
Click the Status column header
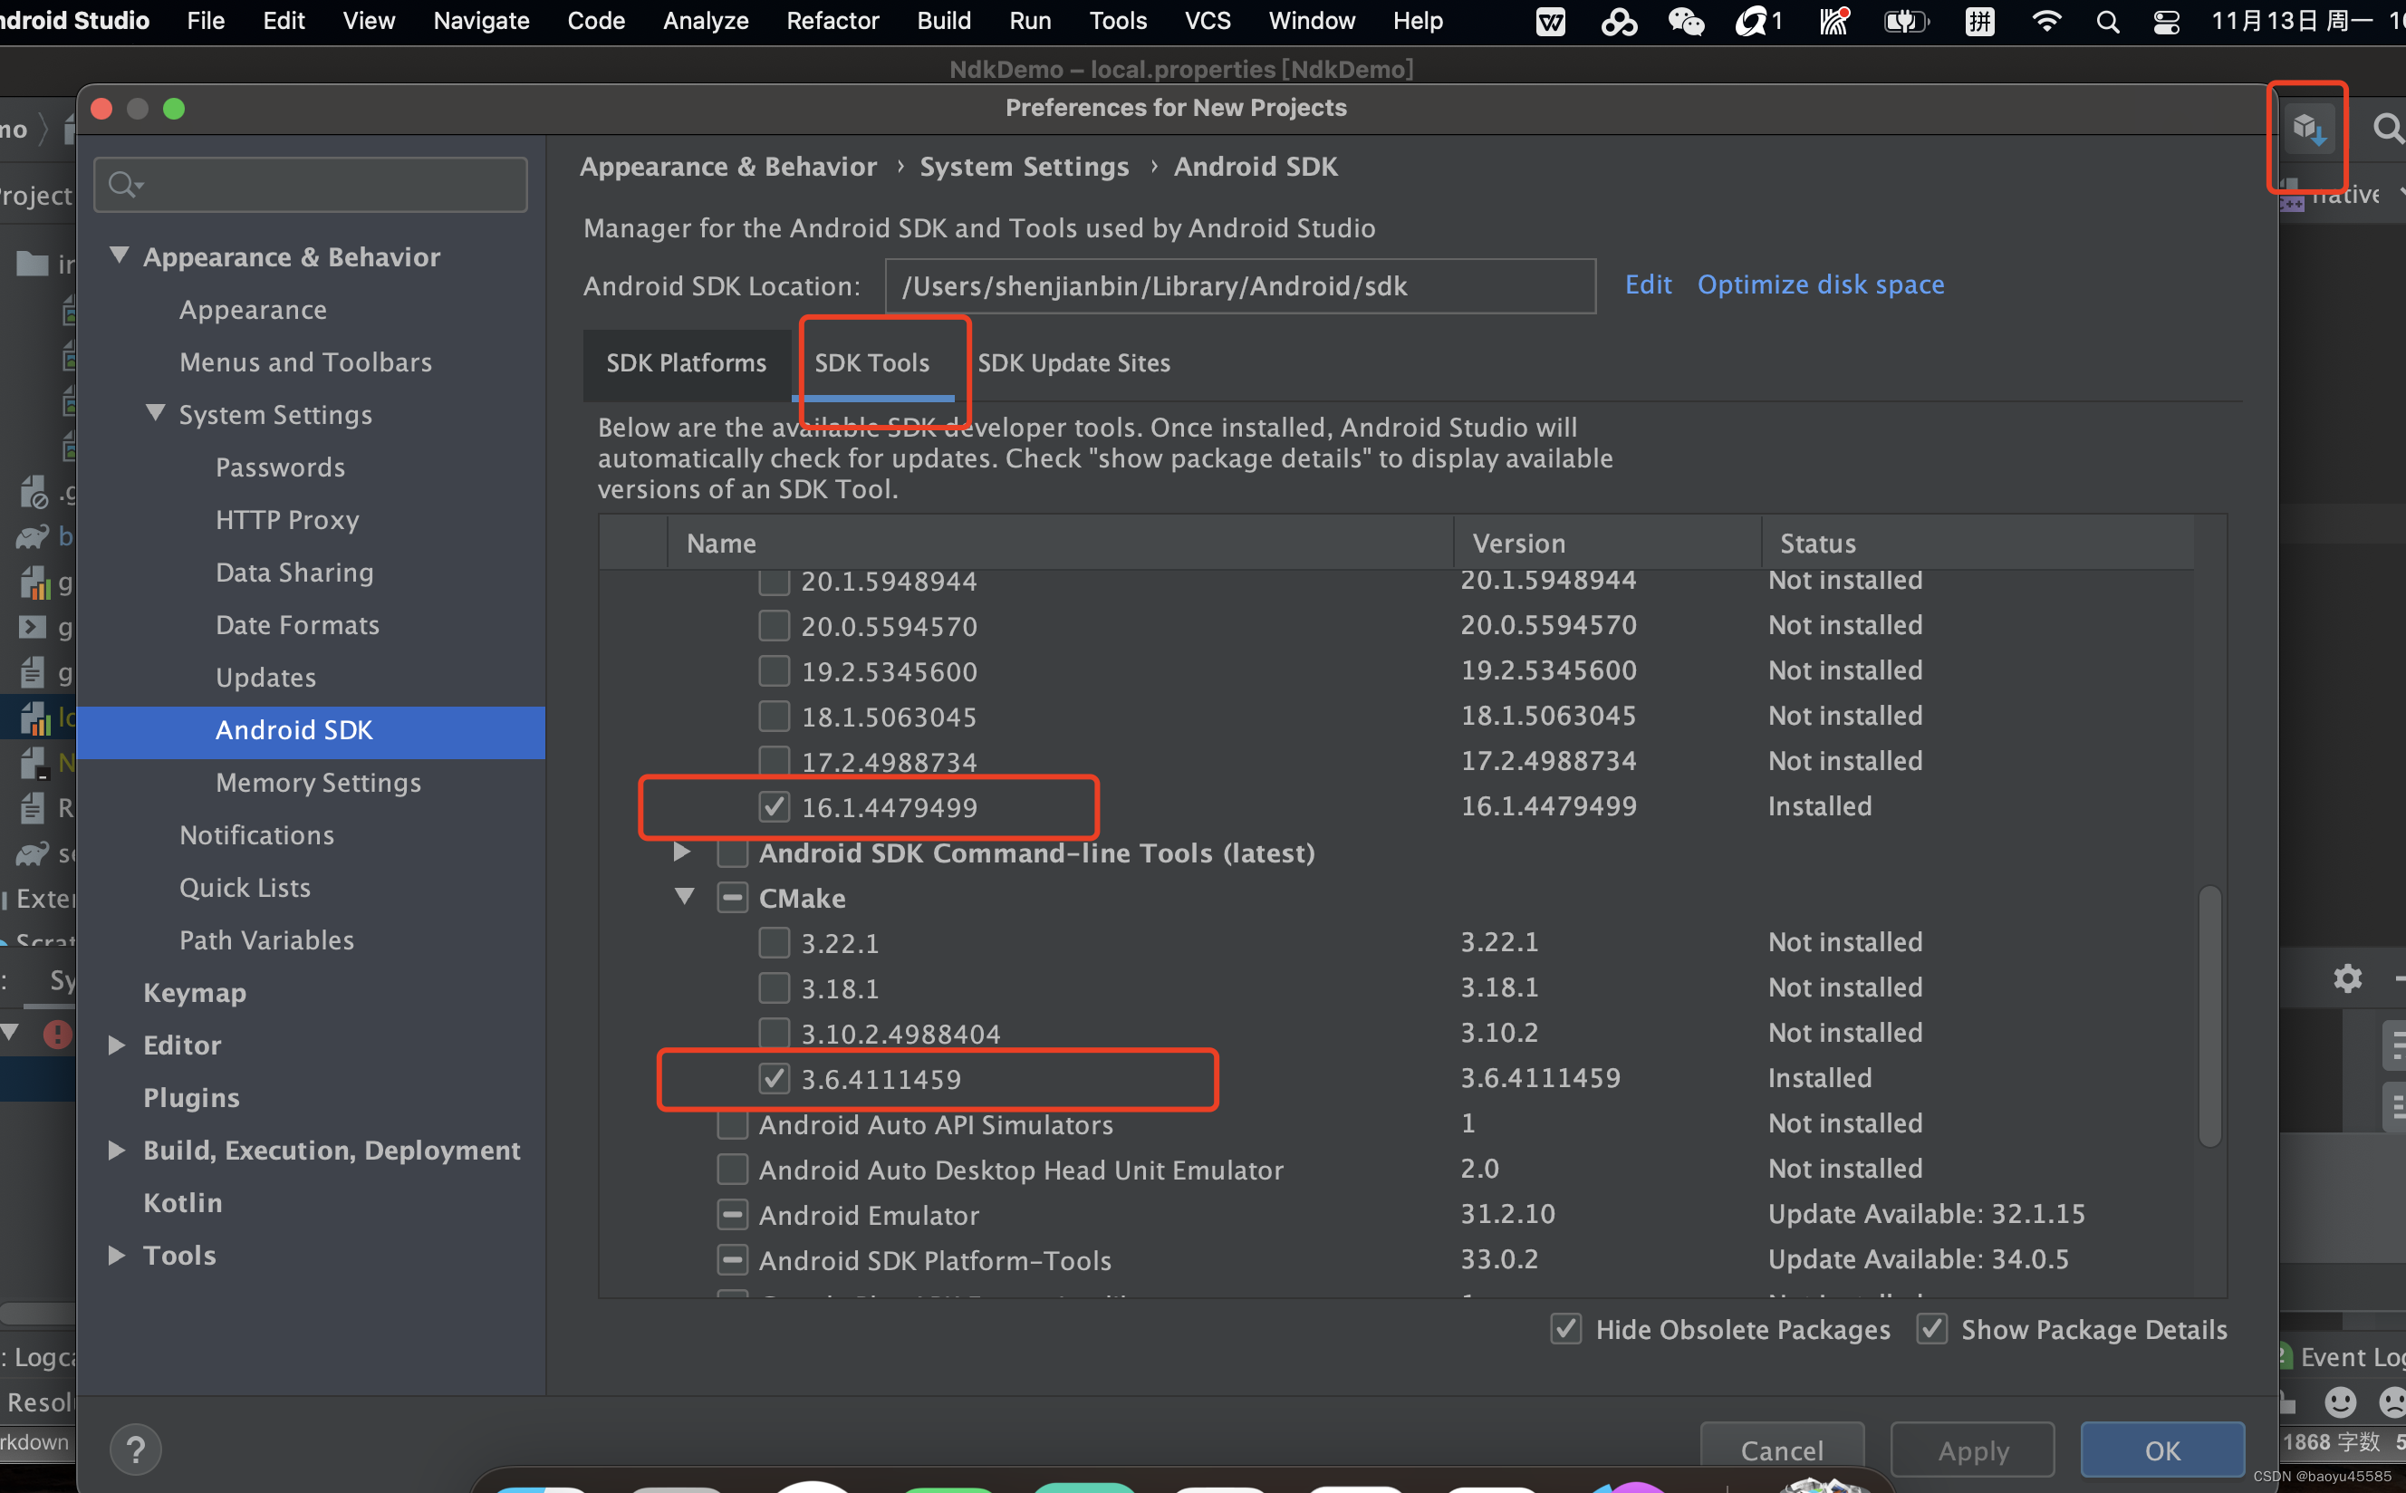(1977, 543)
